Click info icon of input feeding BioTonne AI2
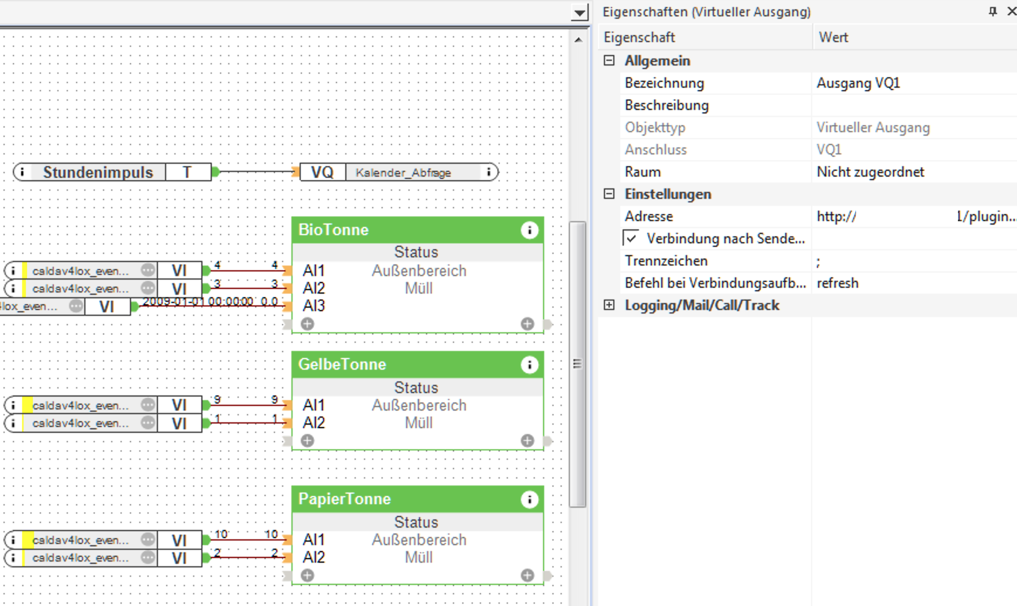This screenshot has height=606, width=1017. coord(13,288)
